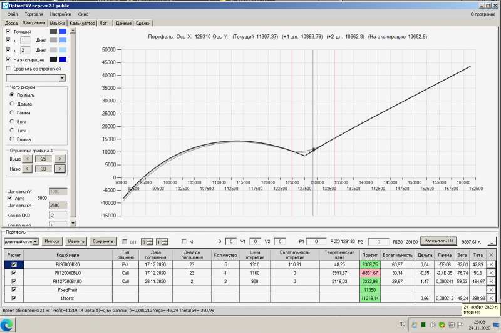Click the Удалить button
The height and width of the screenshot is (333, 501).
click(76, 241)
